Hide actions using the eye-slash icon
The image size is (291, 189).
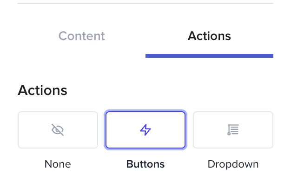pos(58,130)
